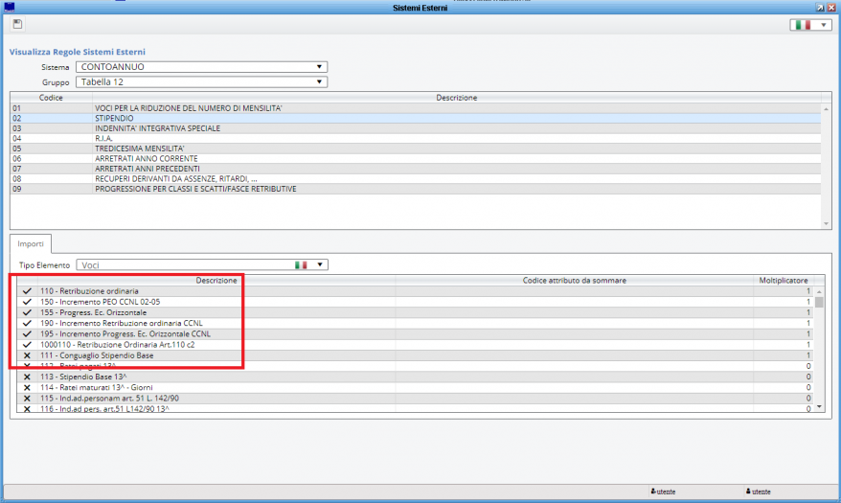Screen dimensions: 841x503
Task: Click the second utente status bar entry
Action: click(758, 492)
